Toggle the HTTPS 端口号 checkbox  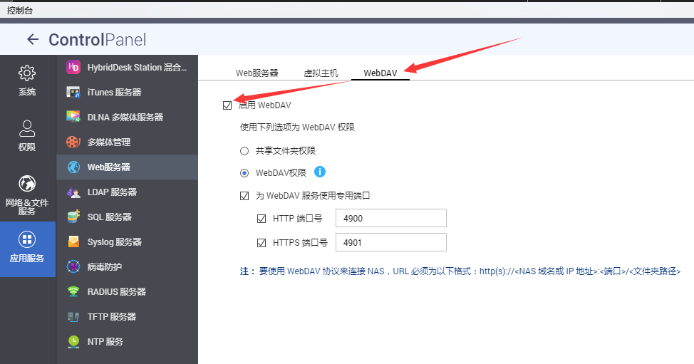[x=261, y=243]
